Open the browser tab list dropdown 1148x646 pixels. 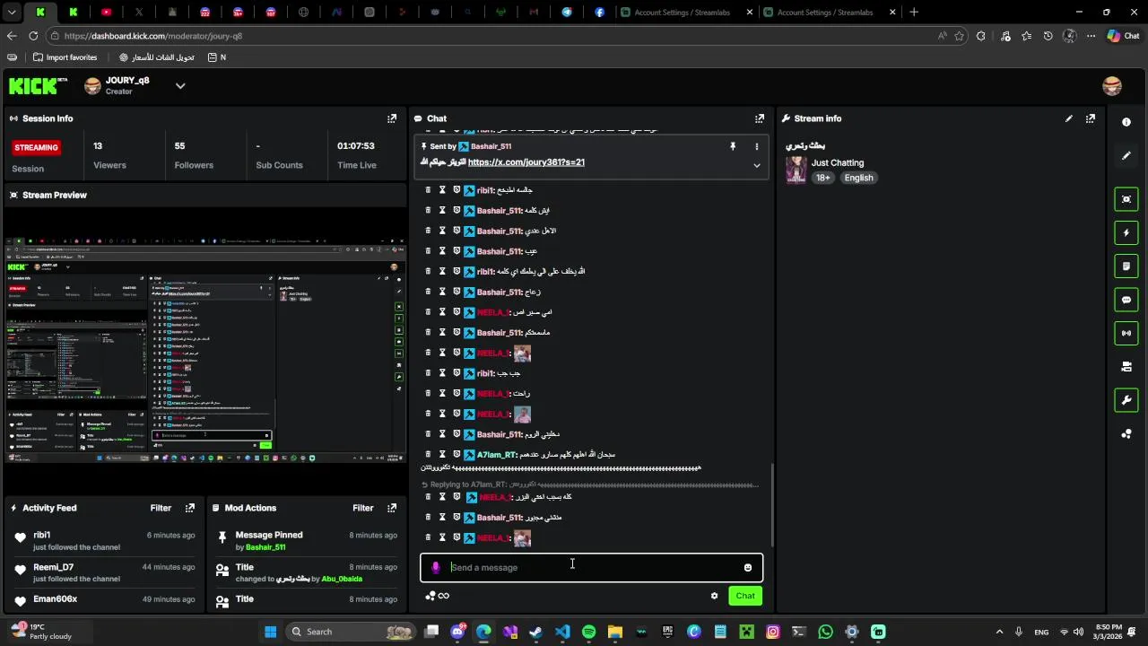pyautogui.click(x=12, y=13)
